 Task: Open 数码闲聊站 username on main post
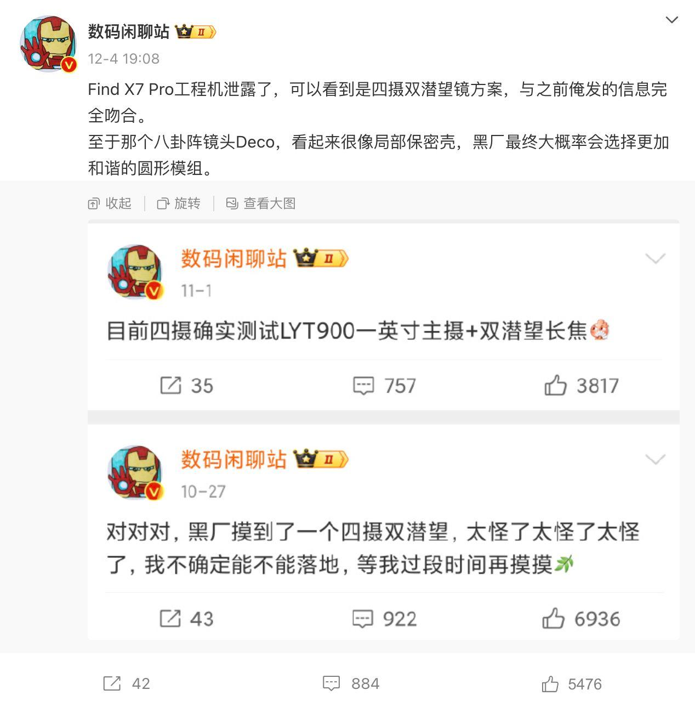[x=129, y=32]
